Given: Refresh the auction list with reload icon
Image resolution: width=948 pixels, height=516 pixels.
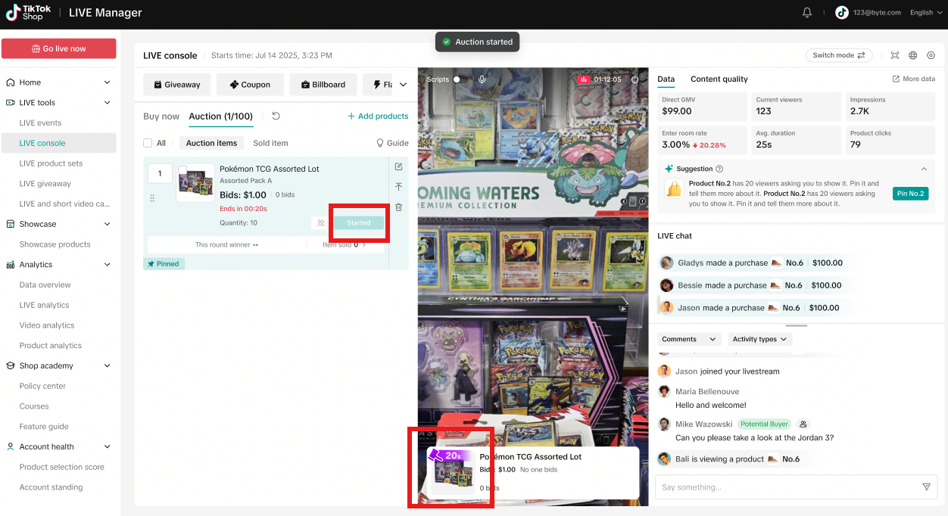Looking at the screenshot, I should pos(276,116).
